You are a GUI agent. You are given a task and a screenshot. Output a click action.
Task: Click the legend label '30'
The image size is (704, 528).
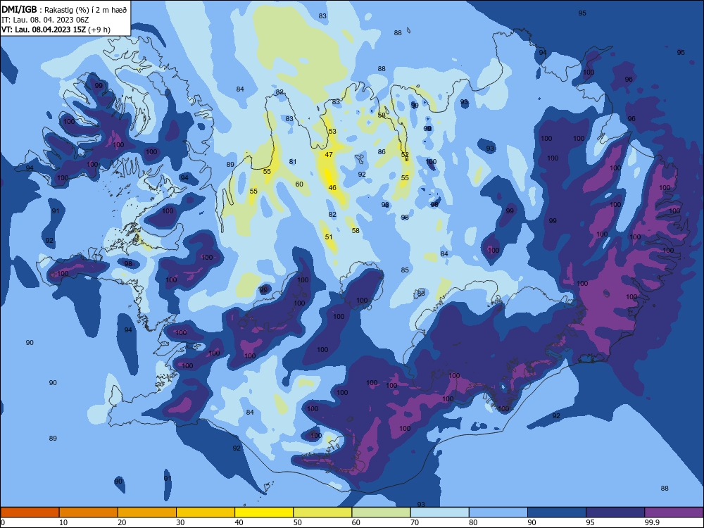tap(180, 522)
